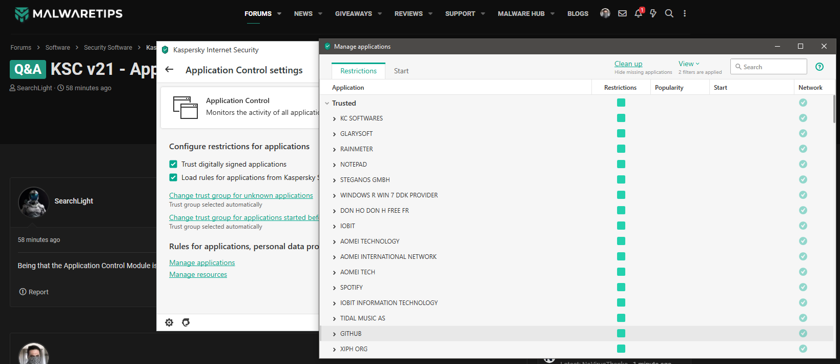Open the View filter dropdown

688,64
